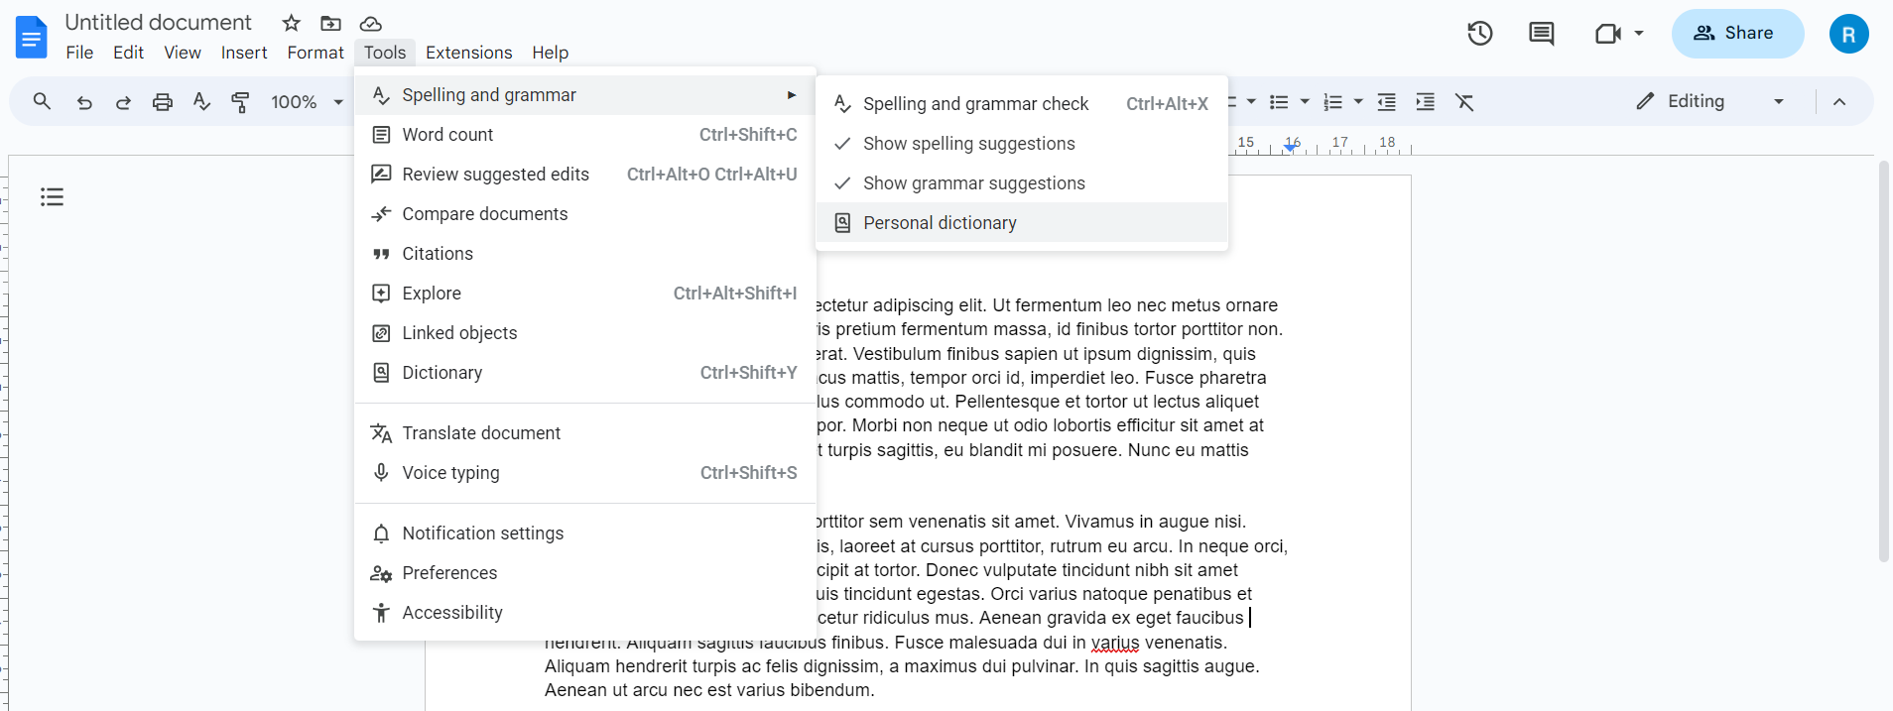Open the Help menu
Screen dimensions: 1893x711
(550, 53)
